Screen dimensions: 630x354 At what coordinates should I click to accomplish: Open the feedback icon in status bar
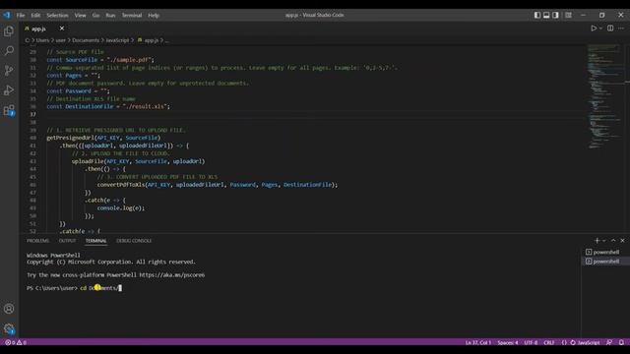pos(609,342)
